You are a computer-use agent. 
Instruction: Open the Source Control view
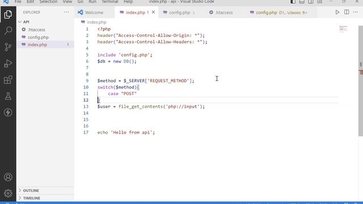[x=8, y=47]
